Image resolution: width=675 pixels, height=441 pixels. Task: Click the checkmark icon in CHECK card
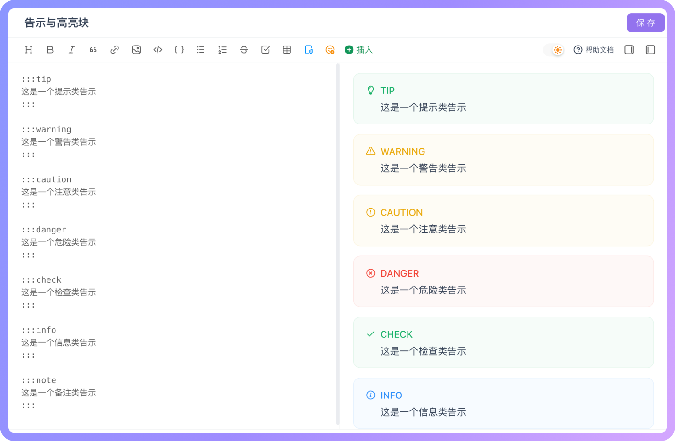click(x=370, y=334)
